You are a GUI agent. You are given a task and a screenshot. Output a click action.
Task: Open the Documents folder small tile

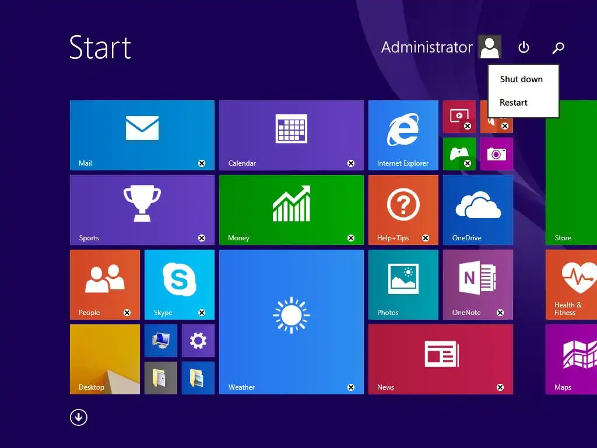click(161, 378)
